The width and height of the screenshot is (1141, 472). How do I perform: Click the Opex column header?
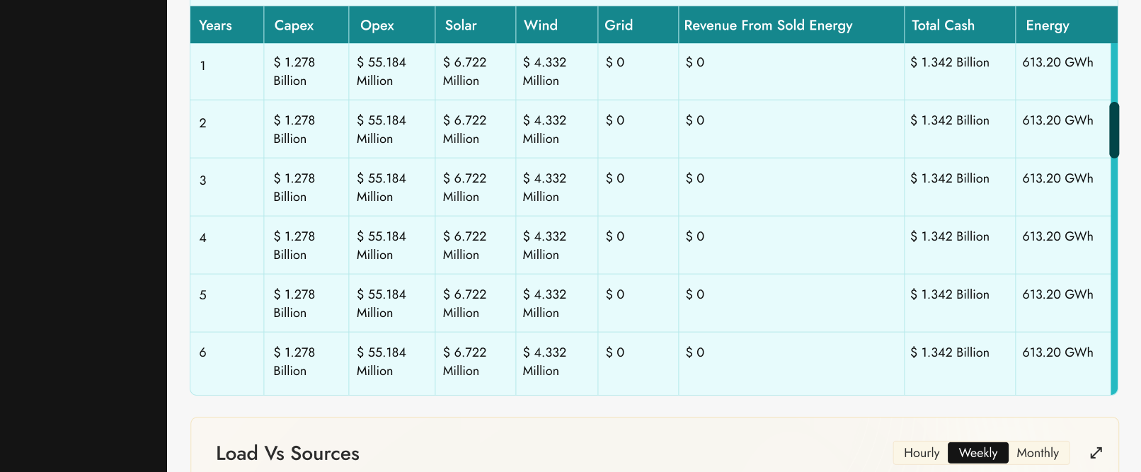377,25
